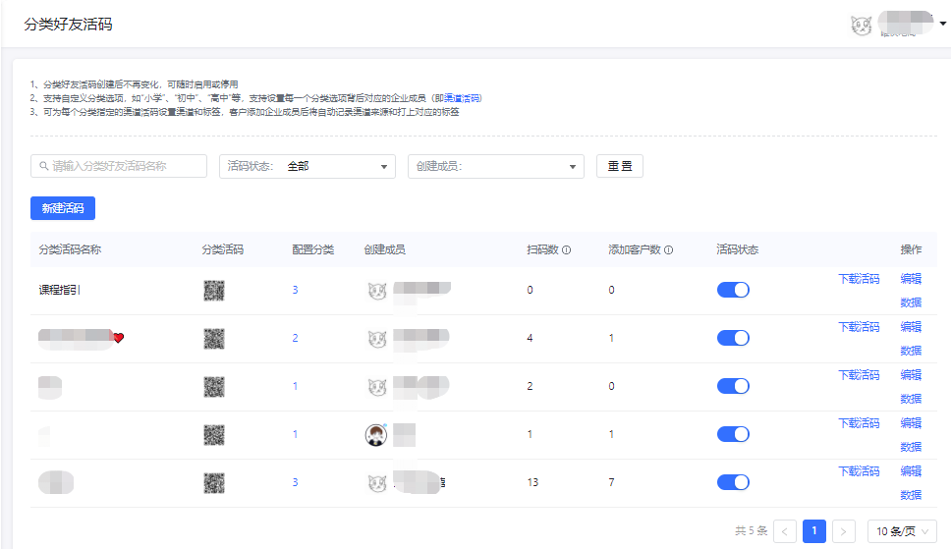Toggle 活码状态 switch for 课程指引

click(733, 290)
